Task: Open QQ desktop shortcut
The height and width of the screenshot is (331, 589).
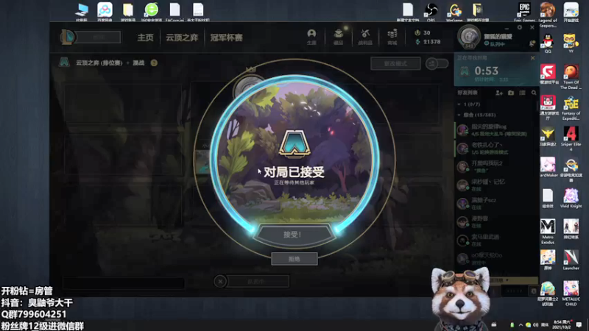Action: pos(548,43)
